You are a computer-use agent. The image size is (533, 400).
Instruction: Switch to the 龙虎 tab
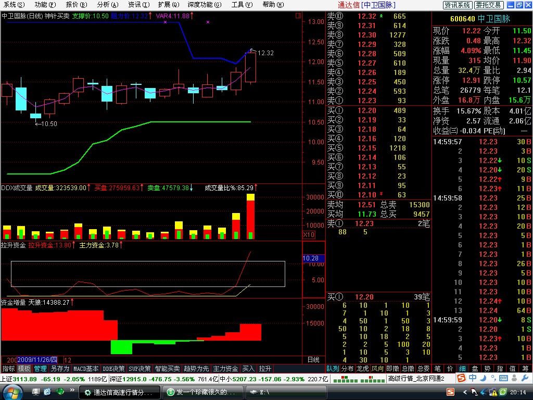point(362,369)
